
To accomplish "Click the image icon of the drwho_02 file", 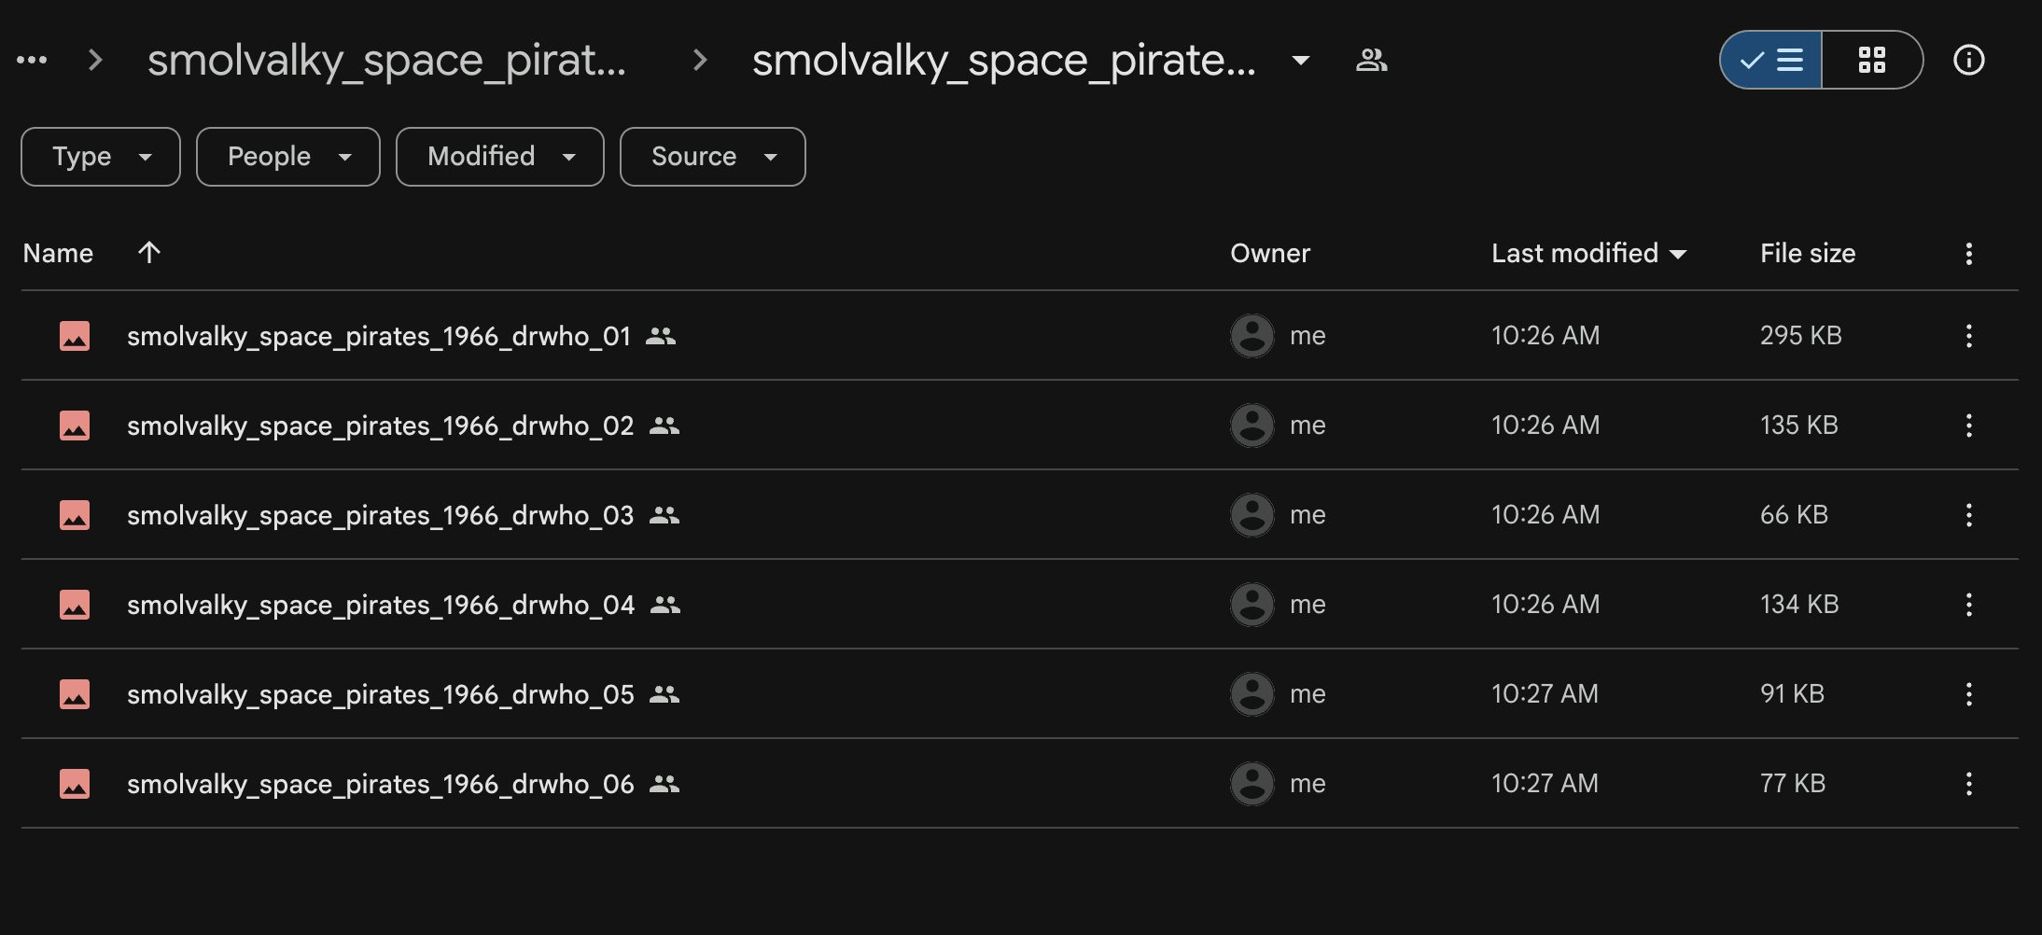I will tap(75, 426).
